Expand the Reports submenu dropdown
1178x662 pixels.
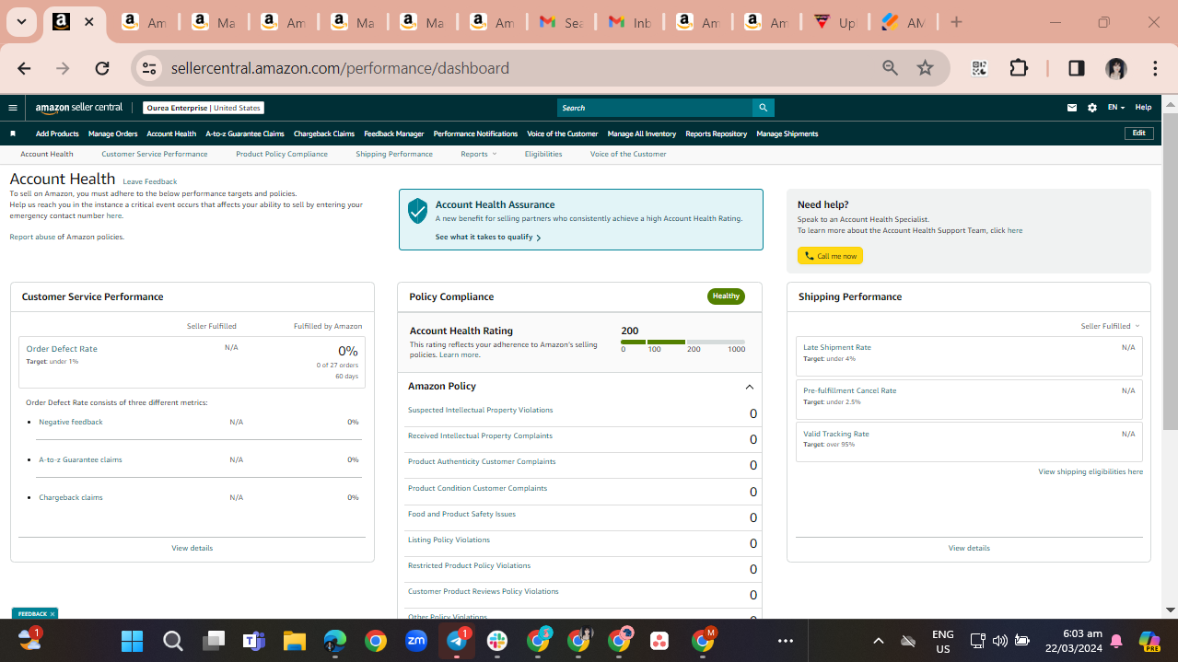point(478,154)
